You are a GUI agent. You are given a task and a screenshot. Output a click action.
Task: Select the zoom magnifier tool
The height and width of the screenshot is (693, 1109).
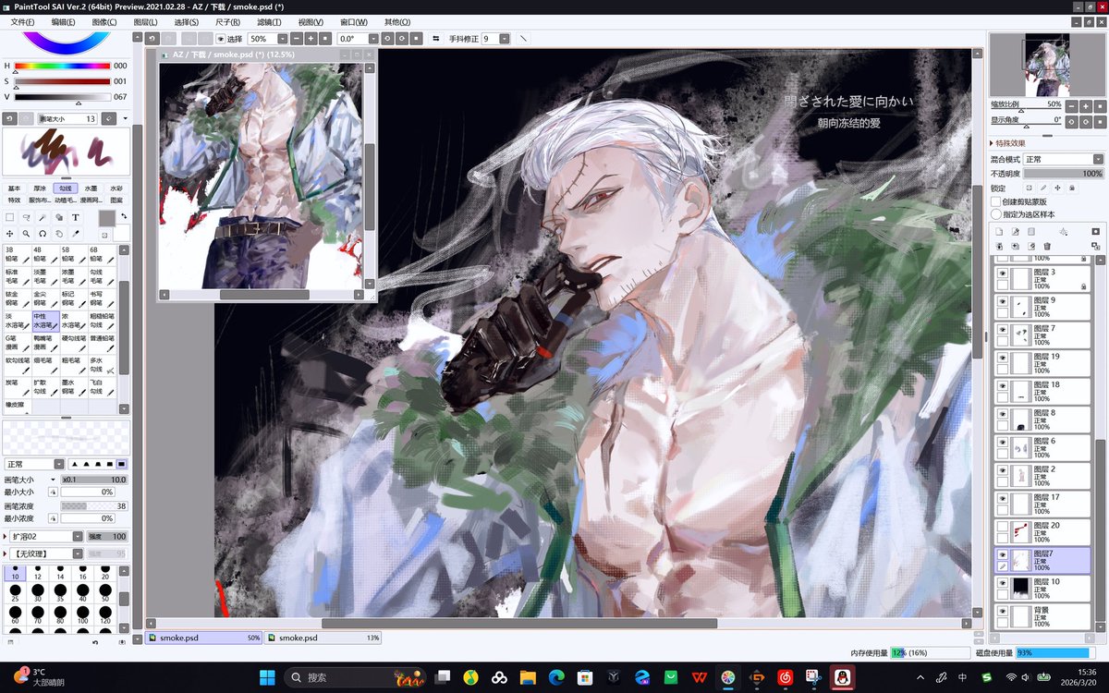(x=26, y=234)
